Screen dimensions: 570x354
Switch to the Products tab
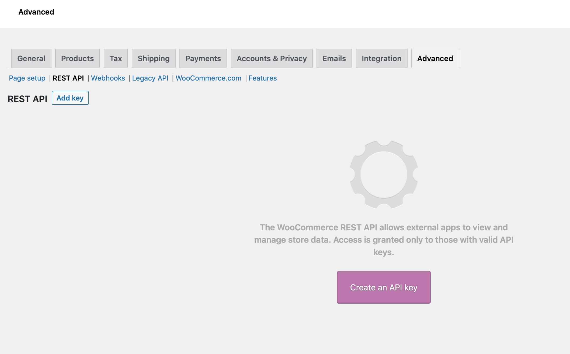click(78, 58)
